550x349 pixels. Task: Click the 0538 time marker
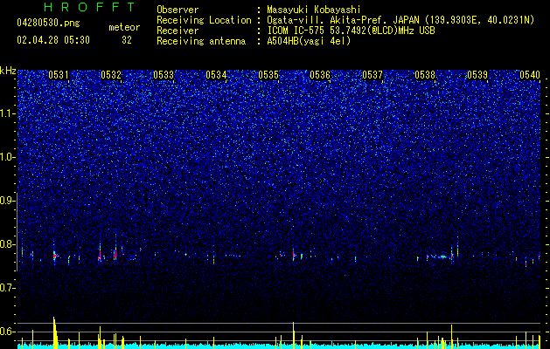(x=425, y=75)
